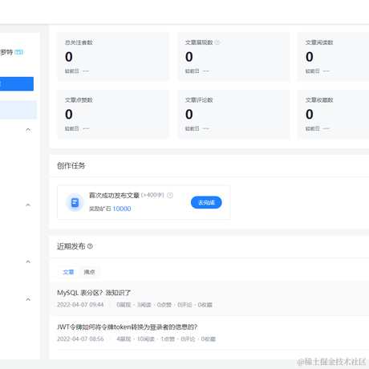Click the 总关注者数 stat card
Image resolution: width=369 pixels, height=369 pixels.
point(113,56)
